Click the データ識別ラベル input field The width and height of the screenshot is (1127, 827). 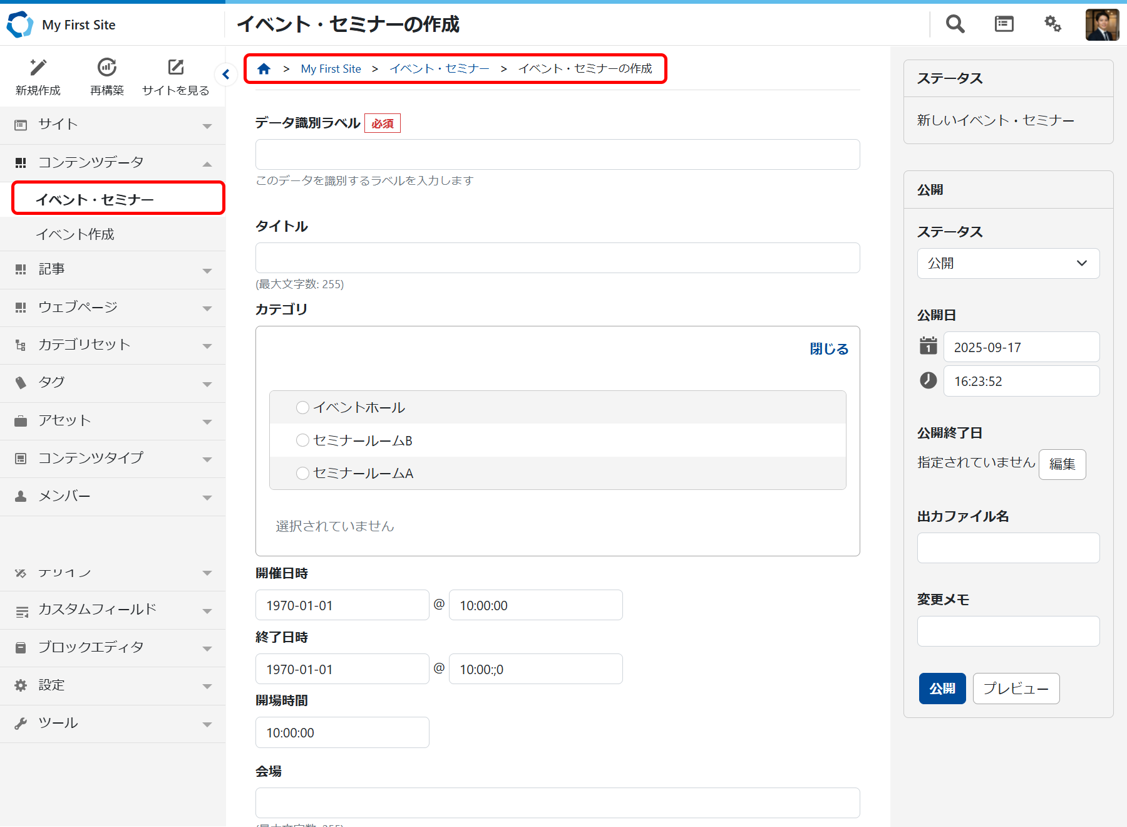pos(557,155)
